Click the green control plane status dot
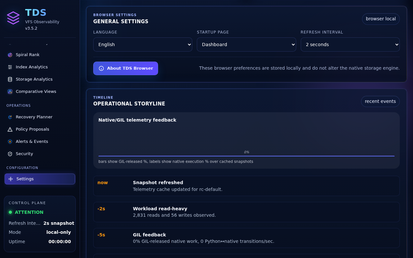The height and width of the screenshot is (258, 413). pyautogui.click(x=10, y=212)
